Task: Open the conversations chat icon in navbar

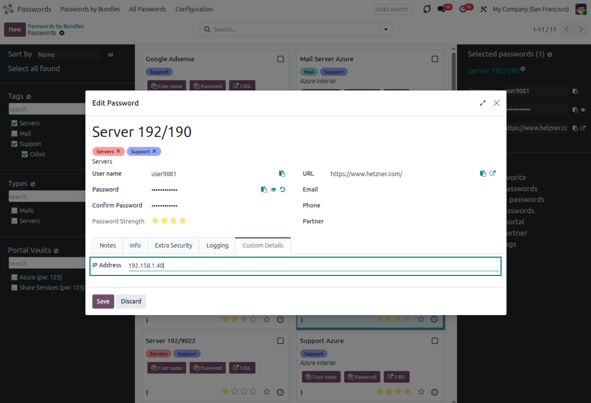Action: click(x=441, y=9)
